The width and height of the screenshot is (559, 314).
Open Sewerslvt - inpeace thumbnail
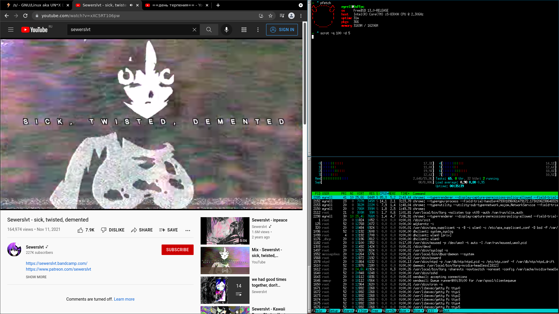pyautogui.click(x=225, y=231)
